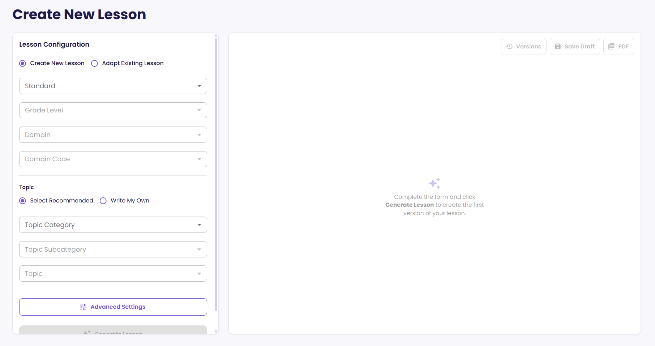655x346 pixels.
Task: Click the scrollbar up arrow in configuration panel
Action: (216, 35)
